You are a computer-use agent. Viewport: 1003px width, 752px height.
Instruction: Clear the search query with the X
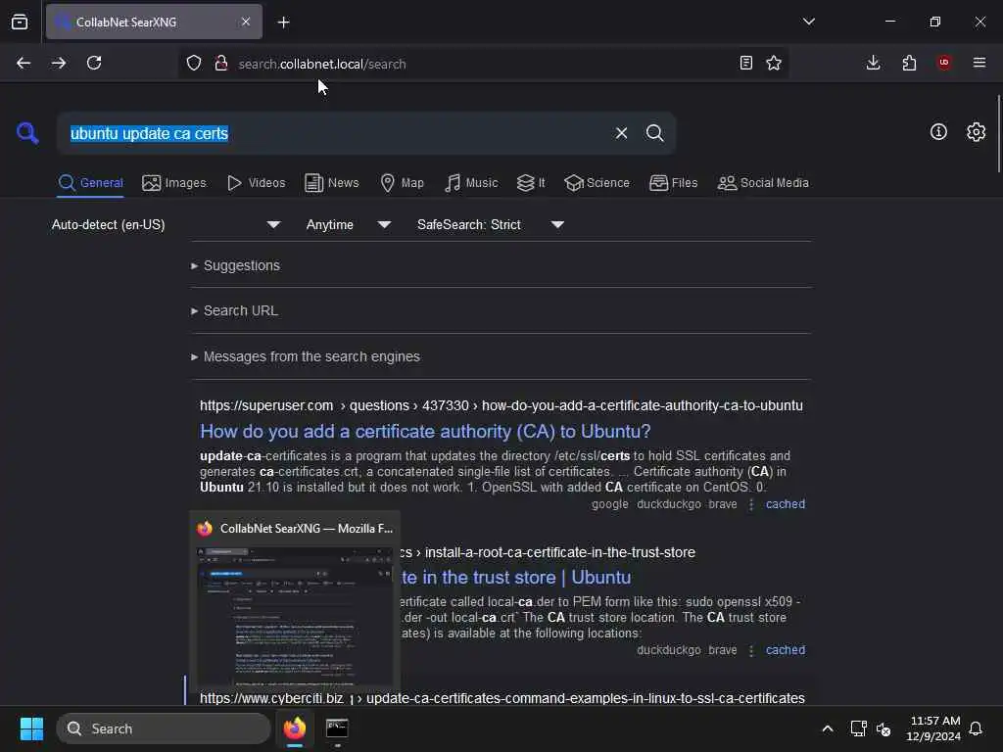pyautogui.click(x=621, y=133)
